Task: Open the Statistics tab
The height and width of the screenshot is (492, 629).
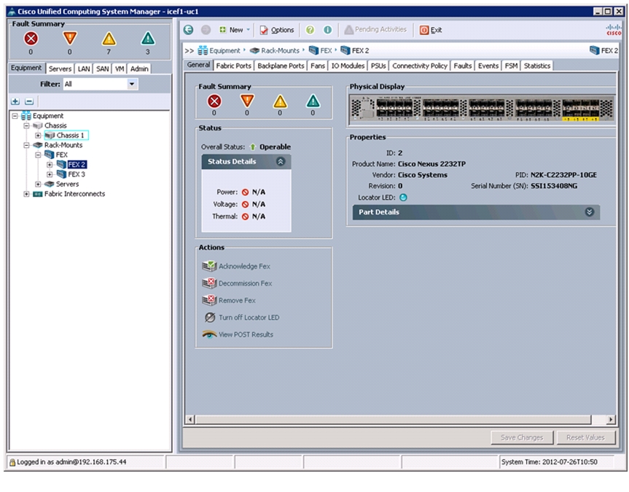Action: point(536,66)
